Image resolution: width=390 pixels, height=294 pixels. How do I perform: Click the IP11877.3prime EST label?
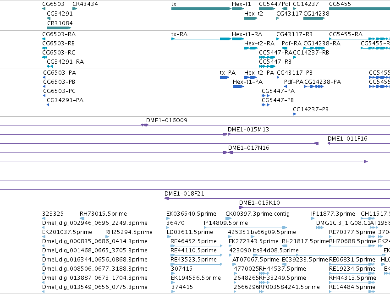pyautogui.click(x=333, y=214)
